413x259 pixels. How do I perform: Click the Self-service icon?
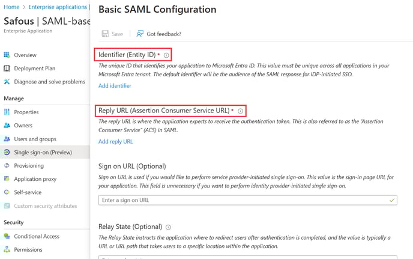pos(7,192)
